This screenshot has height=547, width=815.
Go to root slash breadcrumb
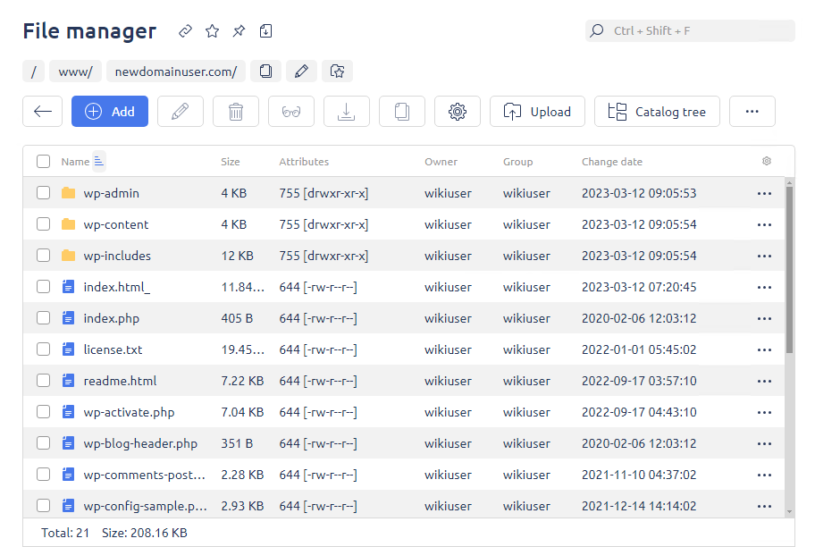tap(34, 72)
